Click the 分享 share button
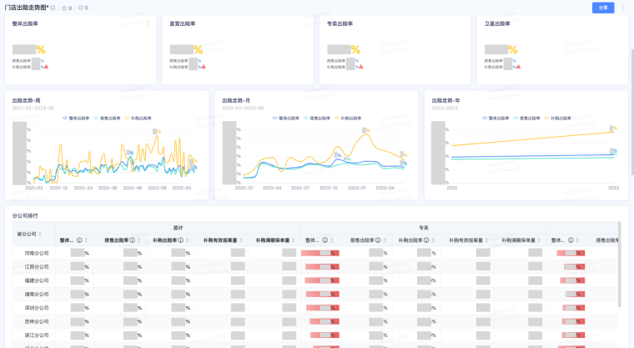The height and width of the screenshot is (348, 634). tap(602, 8)
